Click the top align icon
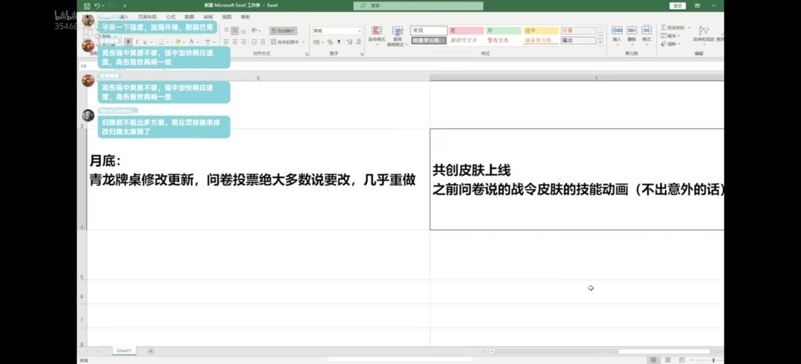This screenshot has height=364, width=801. click(x=226, y=30)
